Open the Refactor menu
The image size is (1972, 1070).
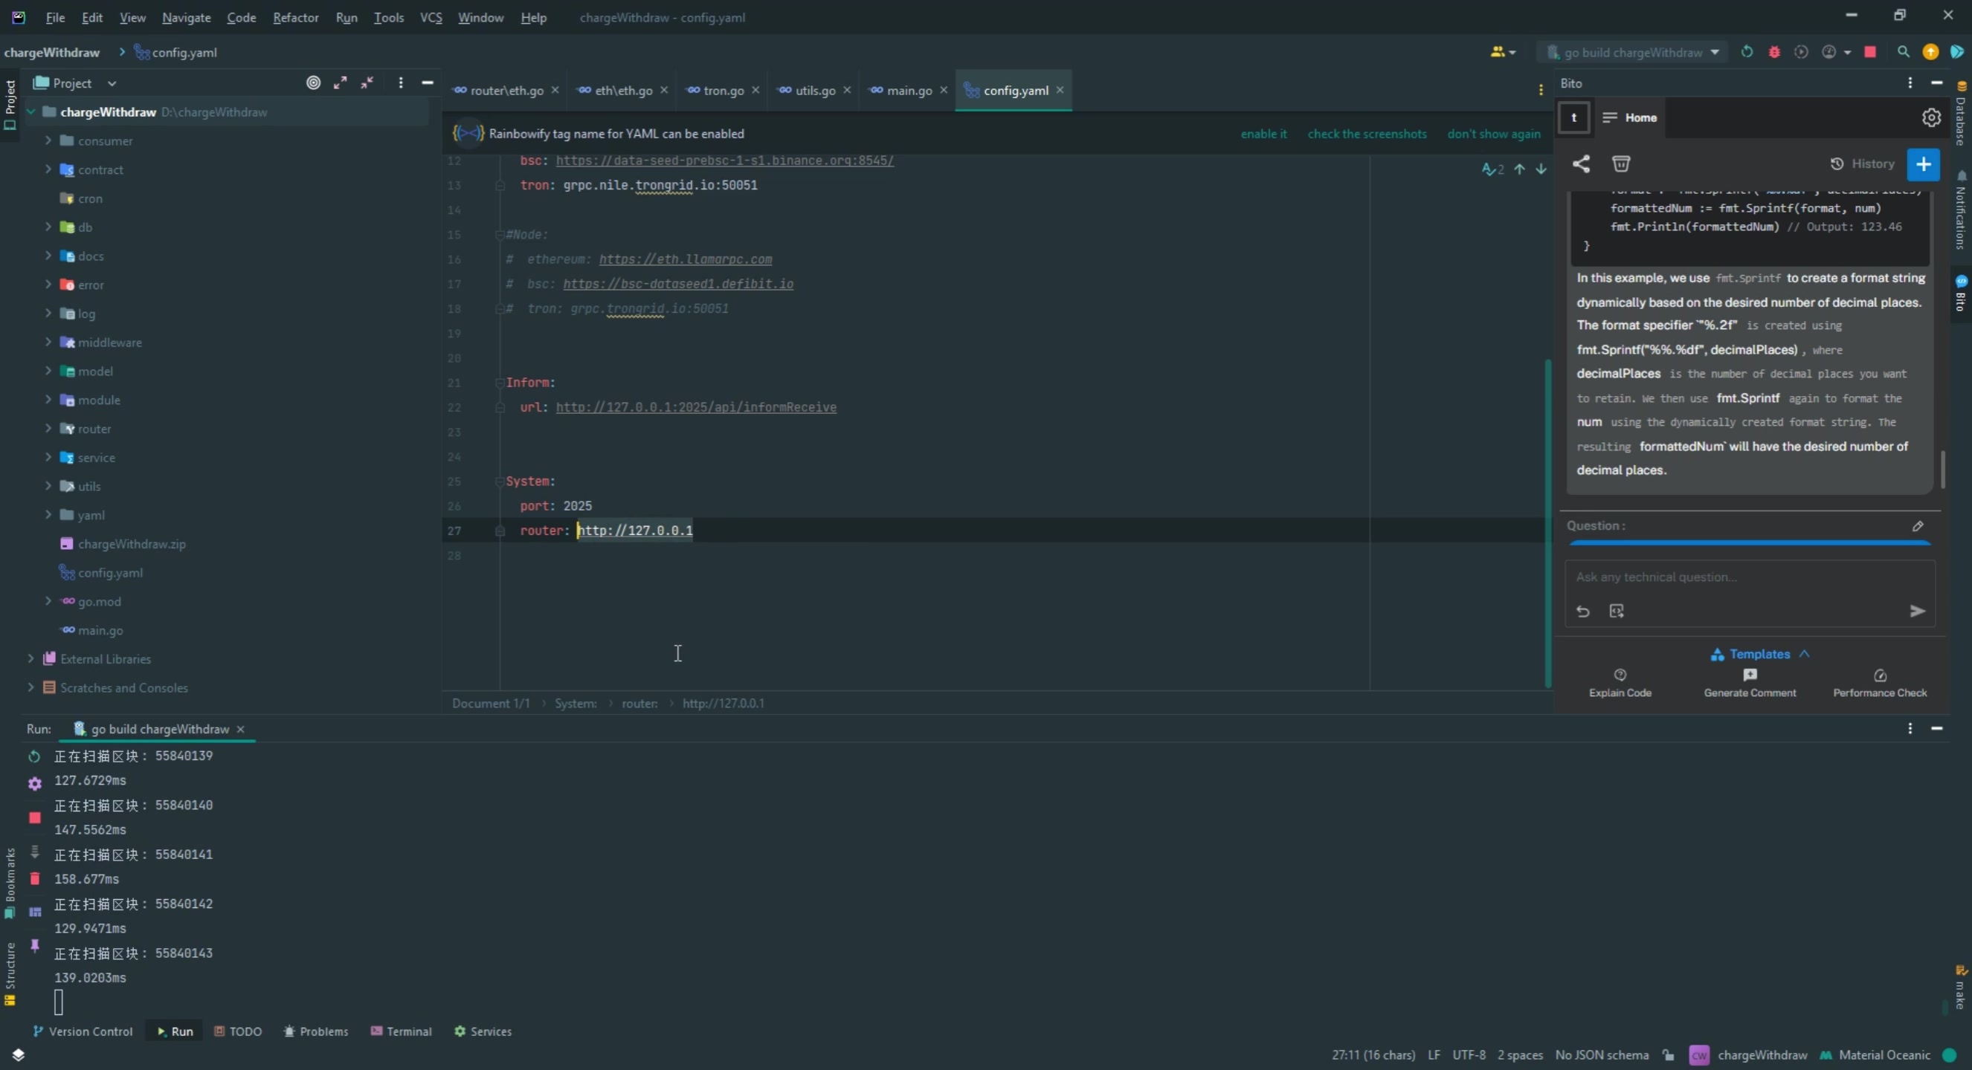(295, 17)
